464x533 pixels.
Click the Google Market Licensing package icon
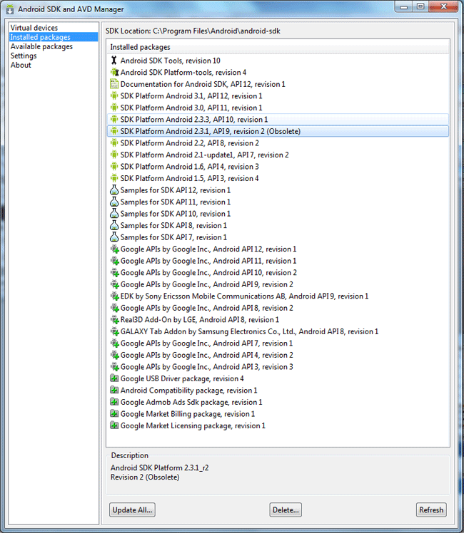[114, 425]
